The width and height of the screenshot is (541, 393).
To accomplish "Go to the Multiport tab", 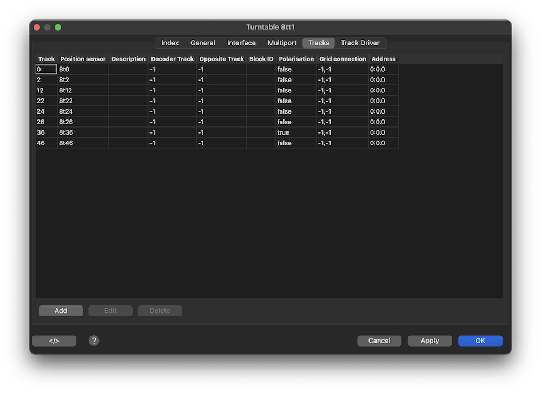I will coord(282,43).
